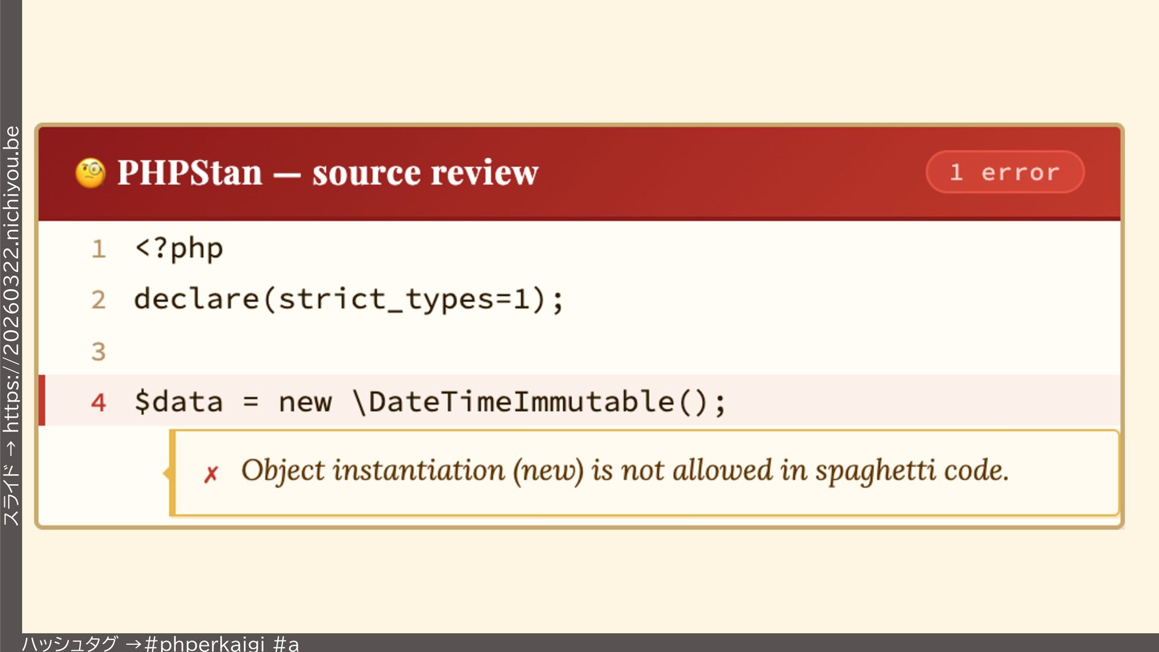Click line number 2 in gutter
This screenshot has height=652, width=1159.
(98, 300)
